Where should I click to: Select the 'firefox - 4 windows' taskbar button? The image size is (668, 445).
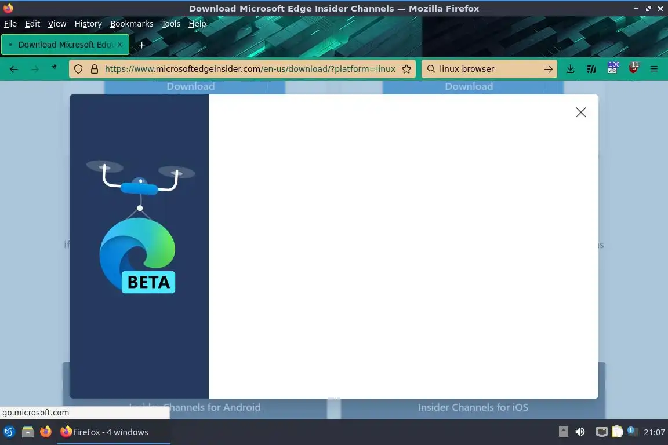(113, 432)
